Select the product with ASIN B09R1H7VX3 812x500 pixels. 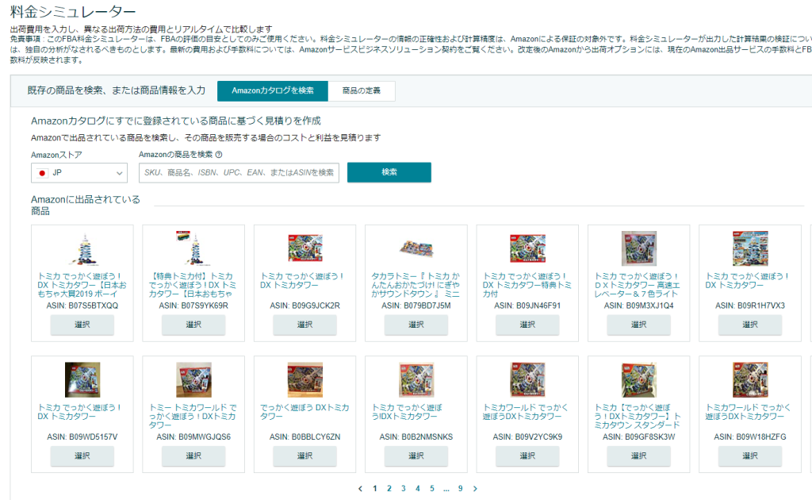750,325
